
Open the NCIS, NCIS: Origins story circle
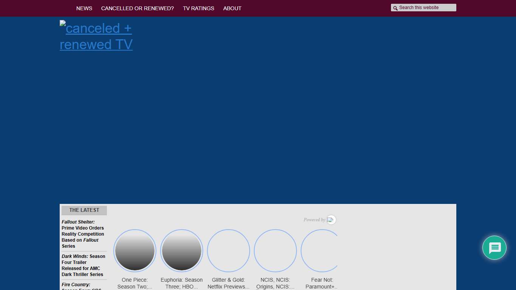coord(275,251)
